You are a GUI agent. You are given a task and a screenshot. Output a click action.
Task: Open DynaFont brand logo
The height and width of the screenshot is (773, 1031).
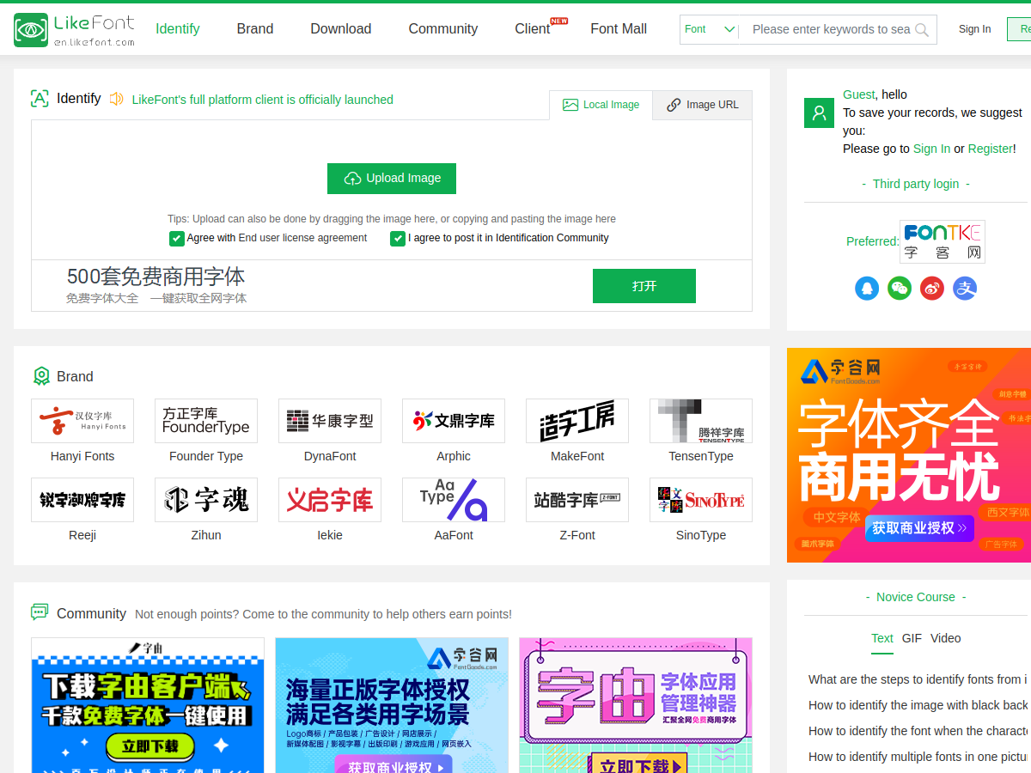(330, 421)
